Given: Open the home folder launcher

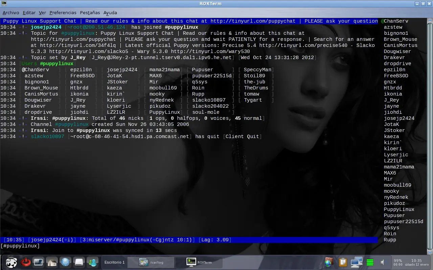Looking at the screenshot, I should 52,262.
